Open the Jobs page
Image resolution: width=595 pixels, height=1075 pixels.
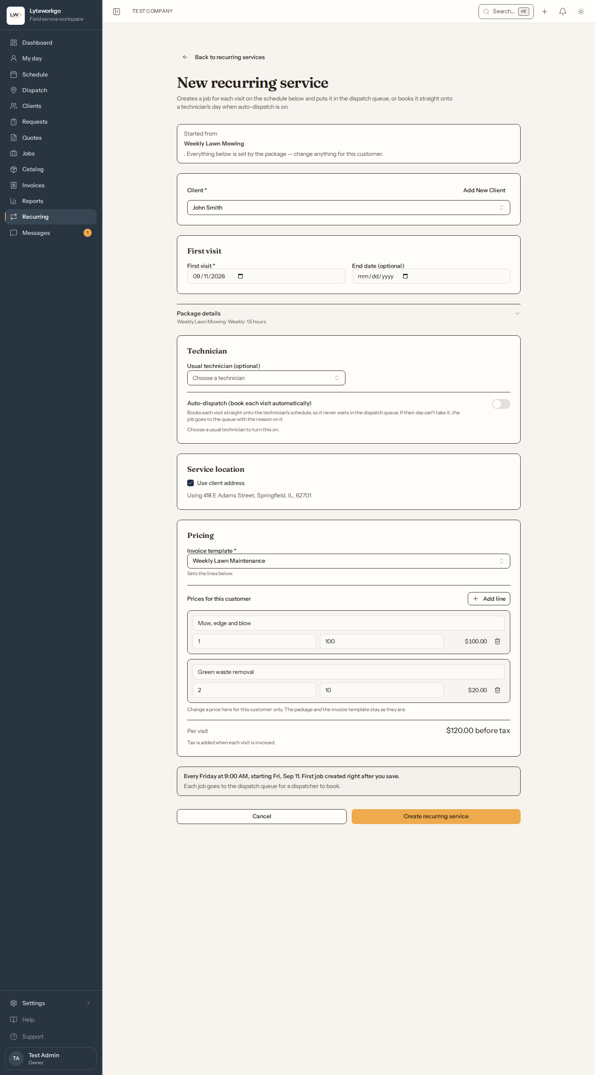51,153
